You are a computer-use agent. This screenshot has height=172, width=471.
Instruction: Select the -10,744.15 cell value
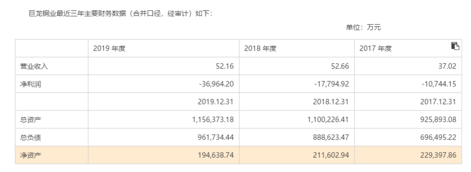coord(408,84)
